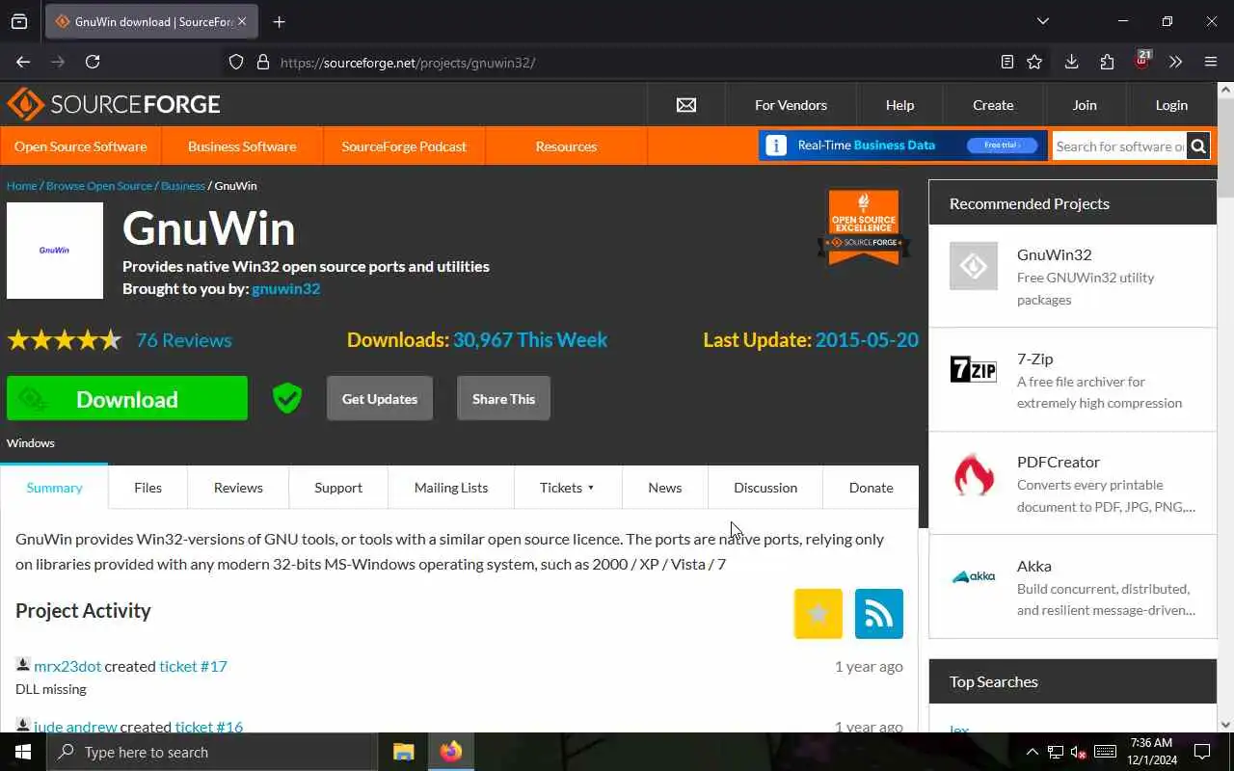The image size is (1234, 771).
Task: Click the Search for software field
Action: [1119, 146]
